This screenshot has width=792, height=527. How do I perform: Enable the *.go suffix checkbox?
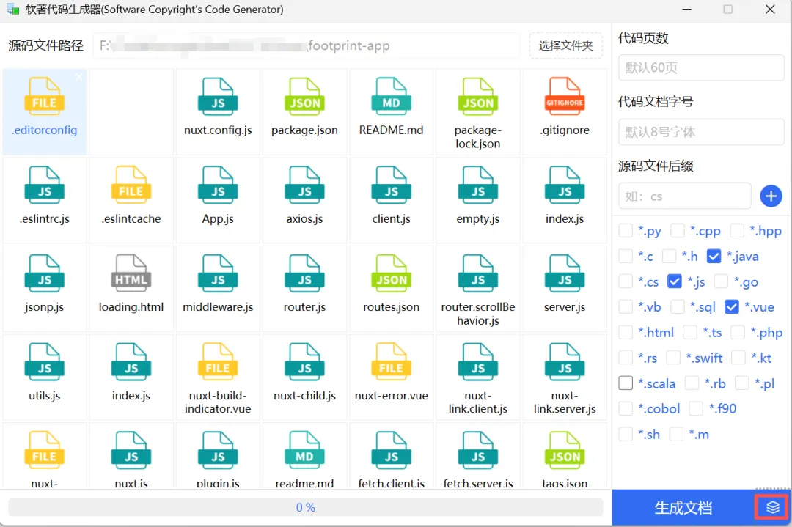click(721, 281)
